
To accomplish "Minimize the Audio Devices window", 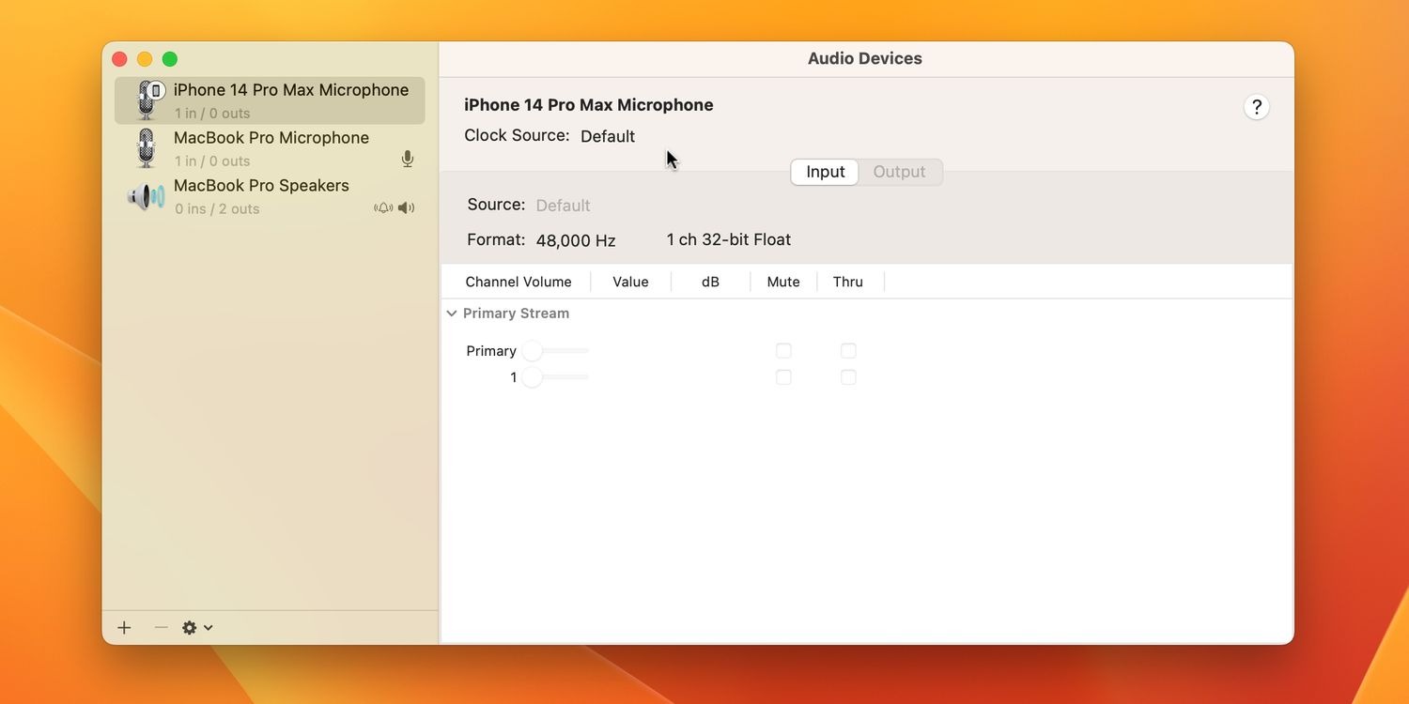I will 145,59.
